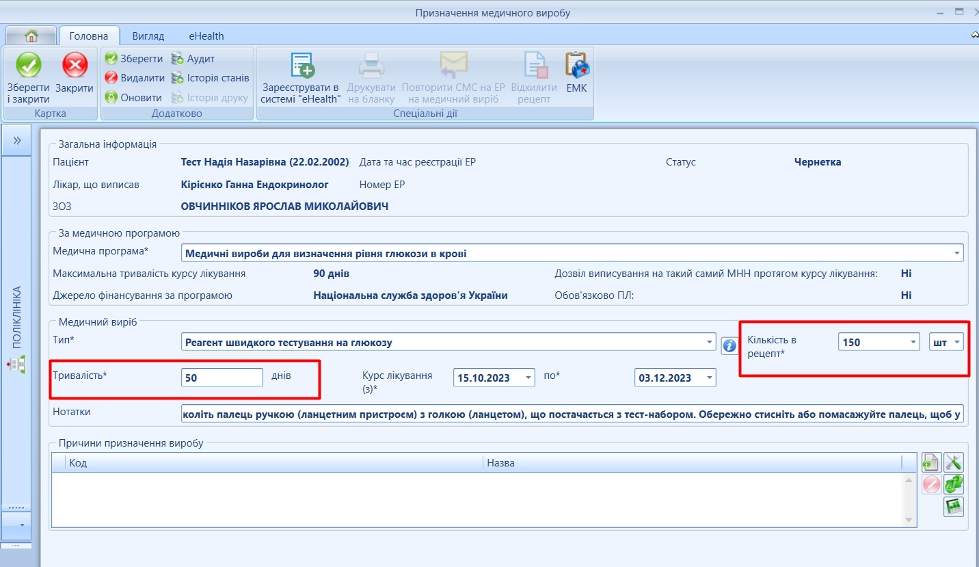
Task: Click the Код column header
Action: [273, 463]
